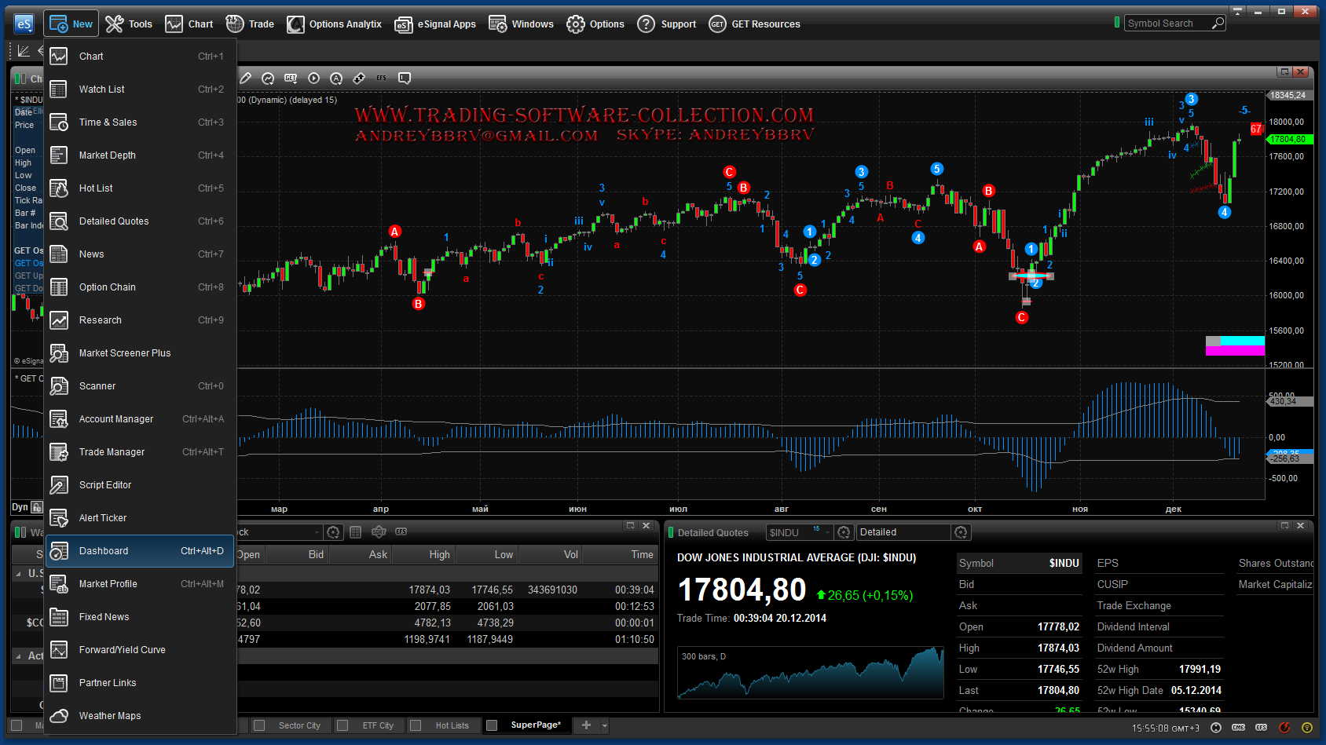Toggle the checkbox on Hot Lists tab
1326x745 pixels.
click(x=416, y=725)
